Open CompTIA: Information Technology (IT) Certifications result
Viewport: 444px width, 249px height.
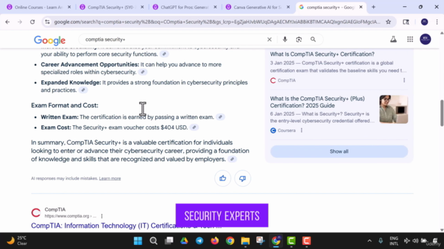coord(126,225)
